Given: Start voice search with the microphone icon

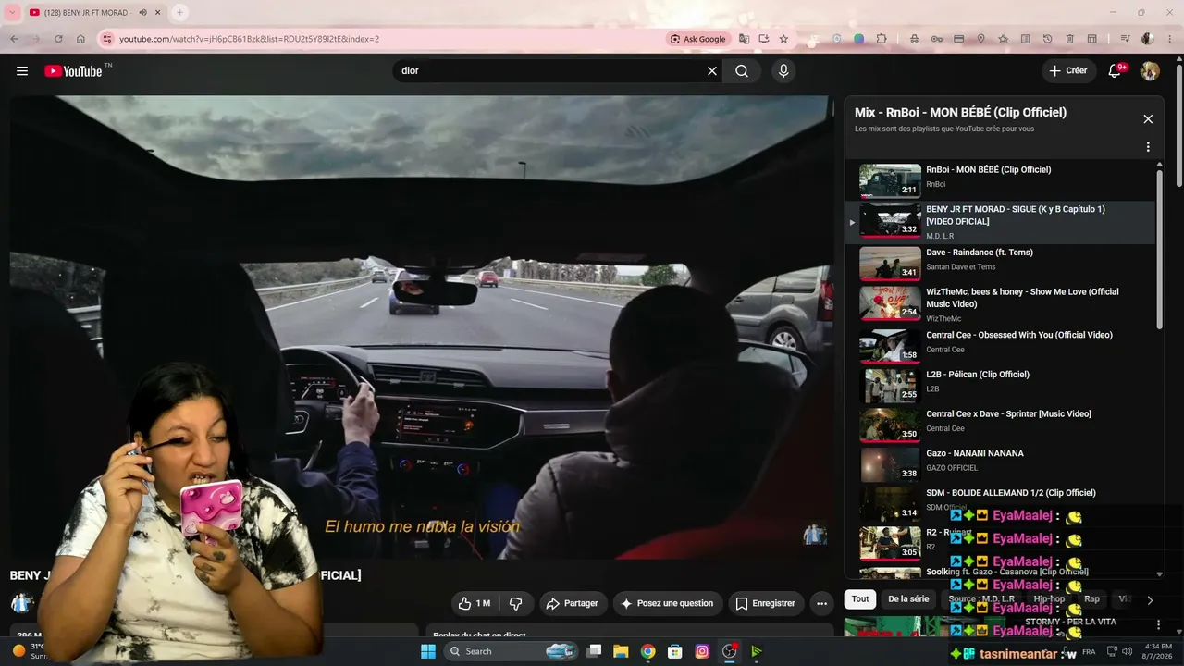Looking at the screenshot, I should [783, 71].
